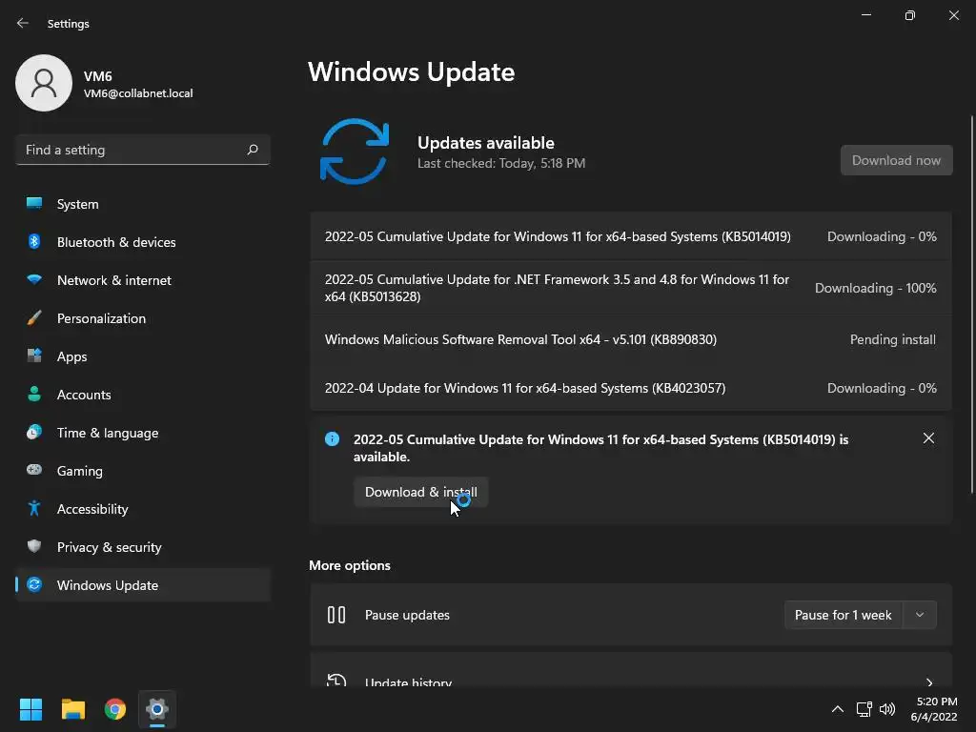This screenshot has height=732, width=976.
Task: Click the volume speaker tray icon
Action: pyautogui.click(x=887, y=709)
